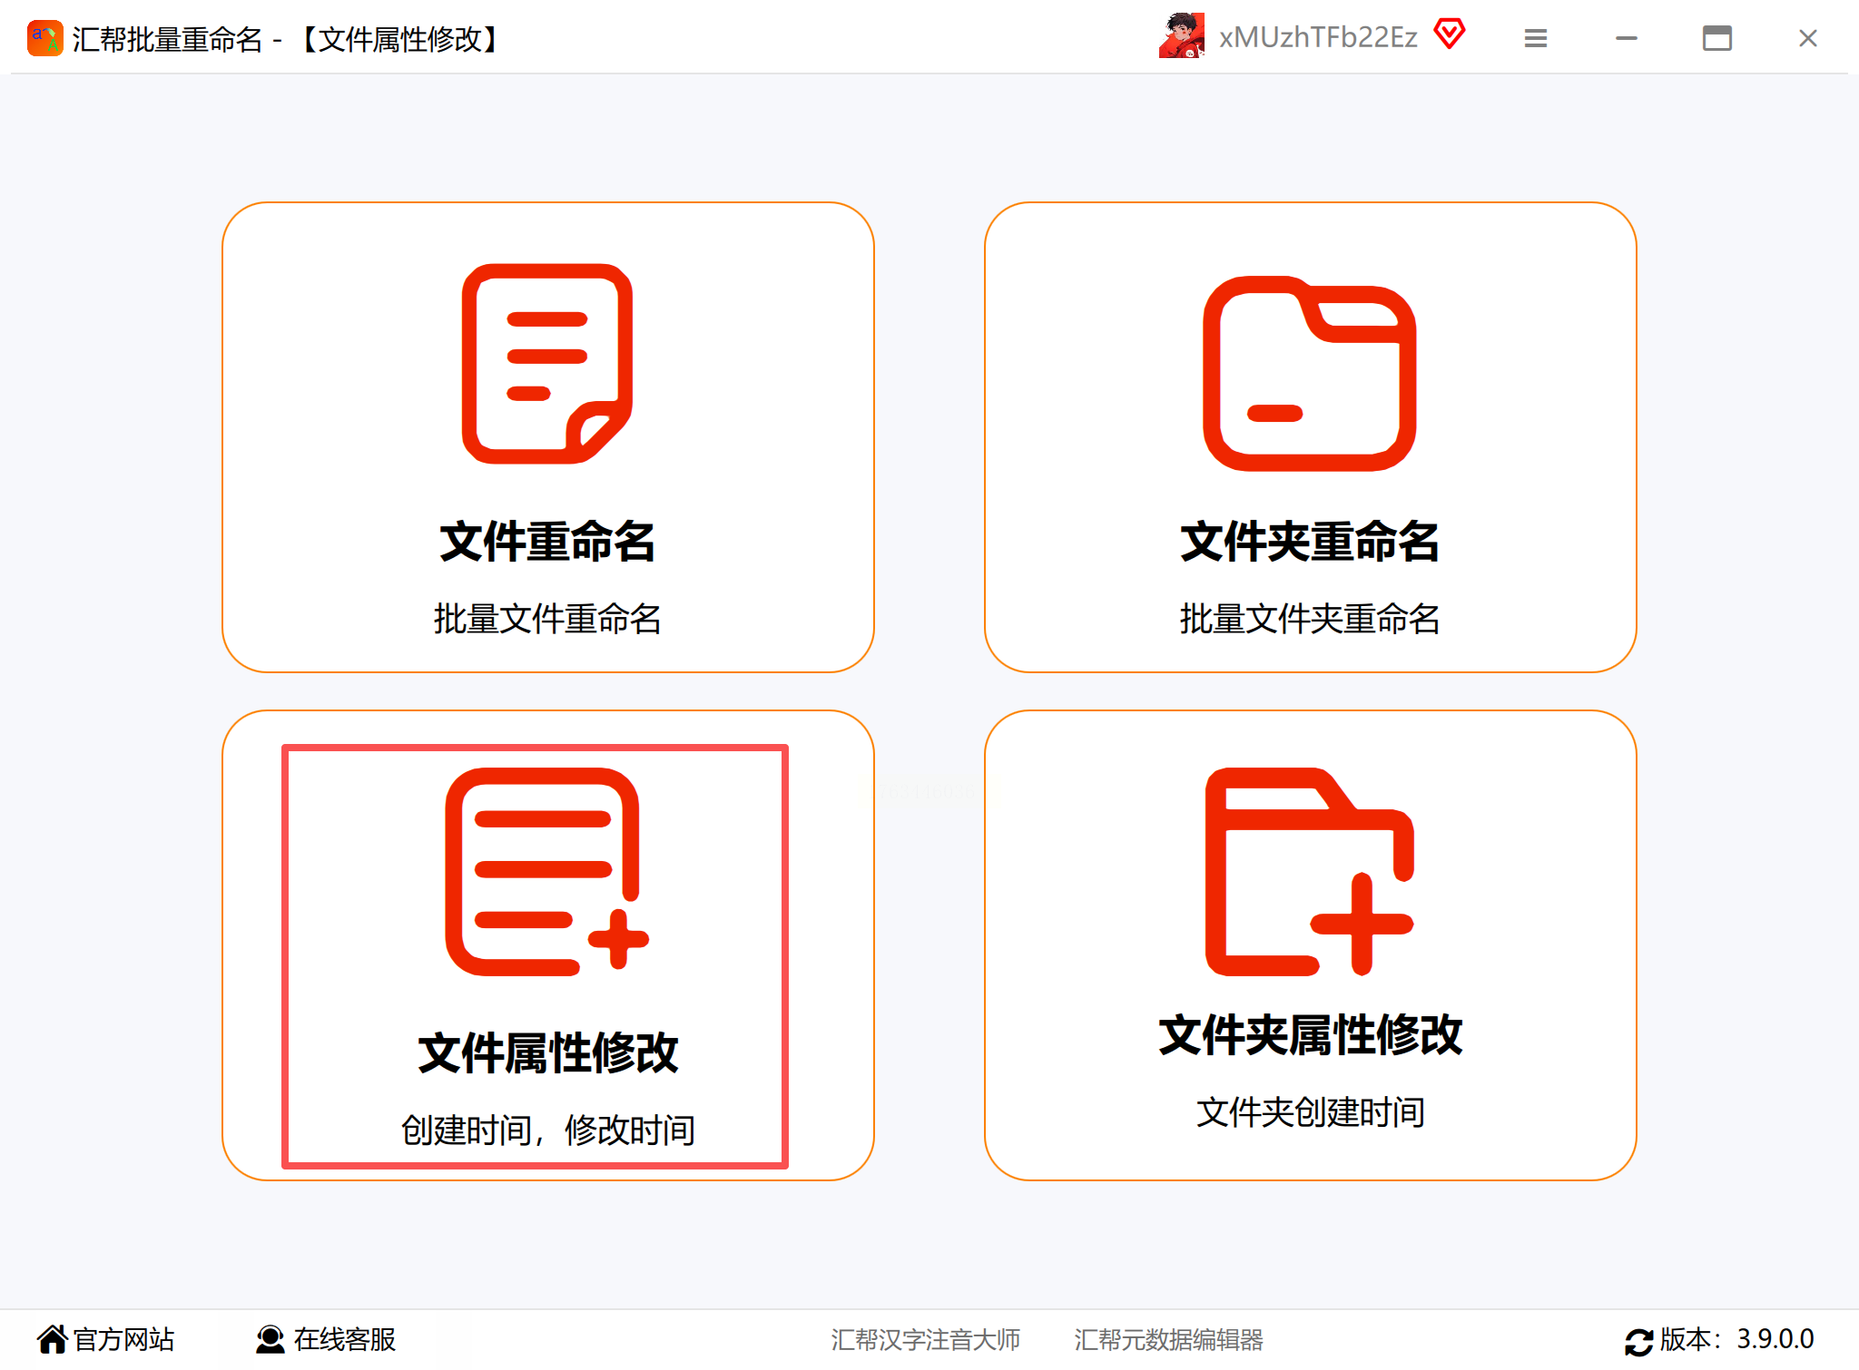Click the file rename document icon
The width and height of the screenshot is (1859, 1370).
[547, 364]
